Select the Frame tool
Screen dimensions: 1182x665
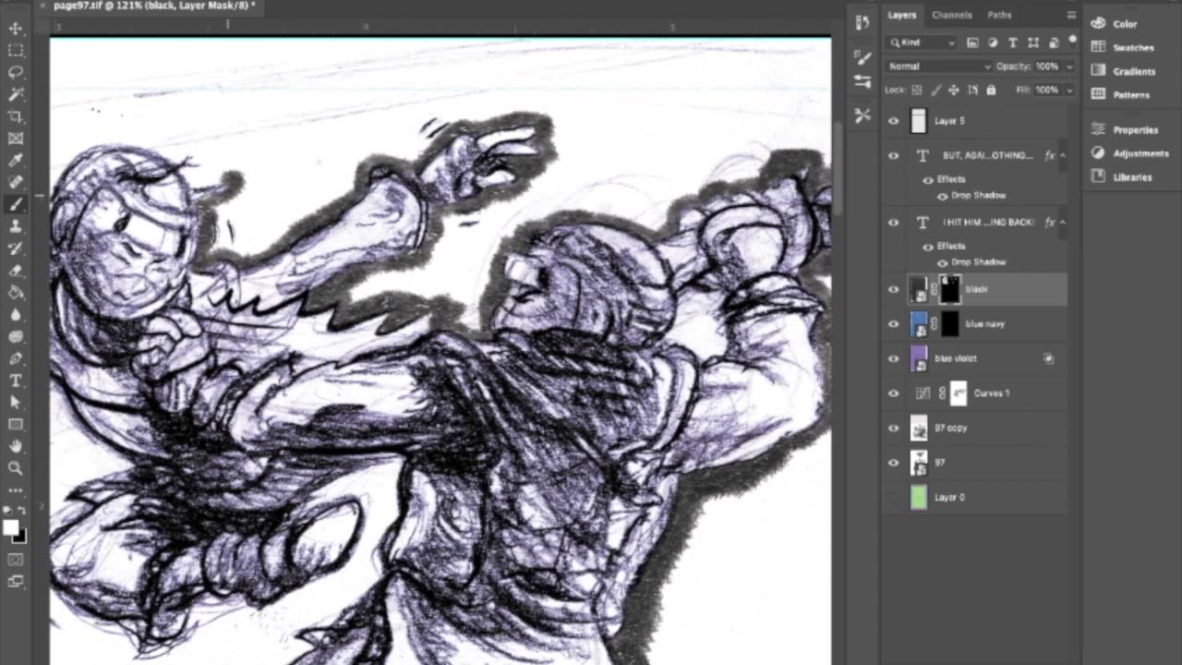point(16,139)
